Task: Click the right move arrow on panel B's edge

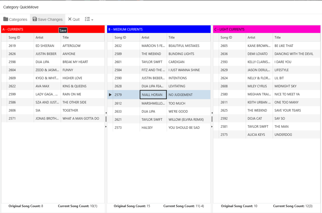Action: pyautogui.click(x=212, y=126)
